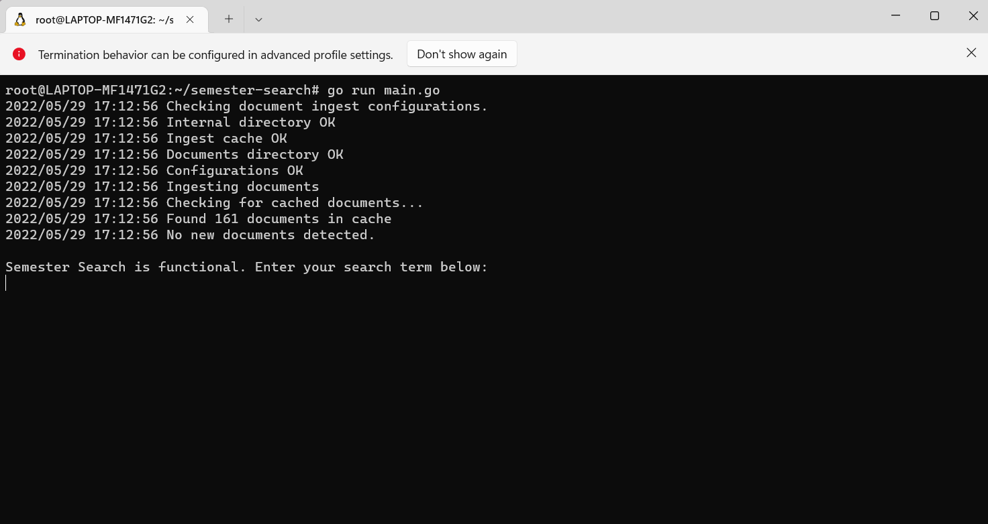Click the termination behavior message text
988x524 pixels.
point(215,55)
